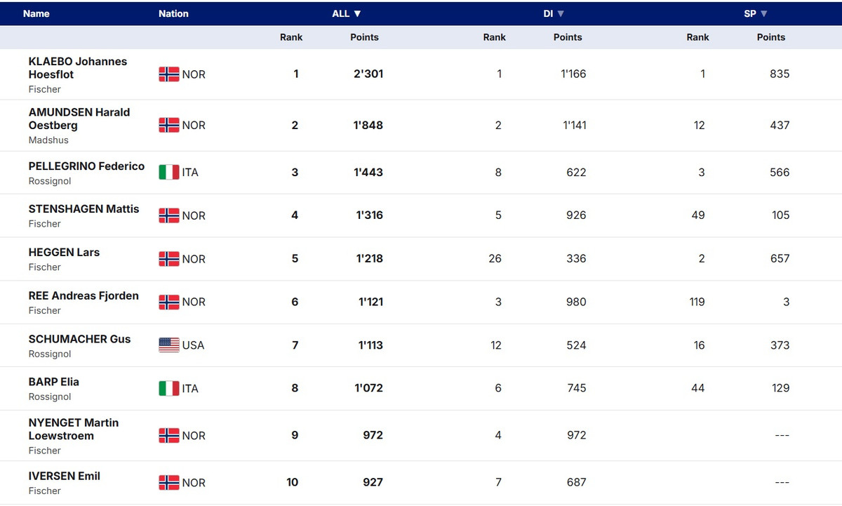Click the Name column header
Viewport: 842px width, 506px height.
tap(36, 13)
